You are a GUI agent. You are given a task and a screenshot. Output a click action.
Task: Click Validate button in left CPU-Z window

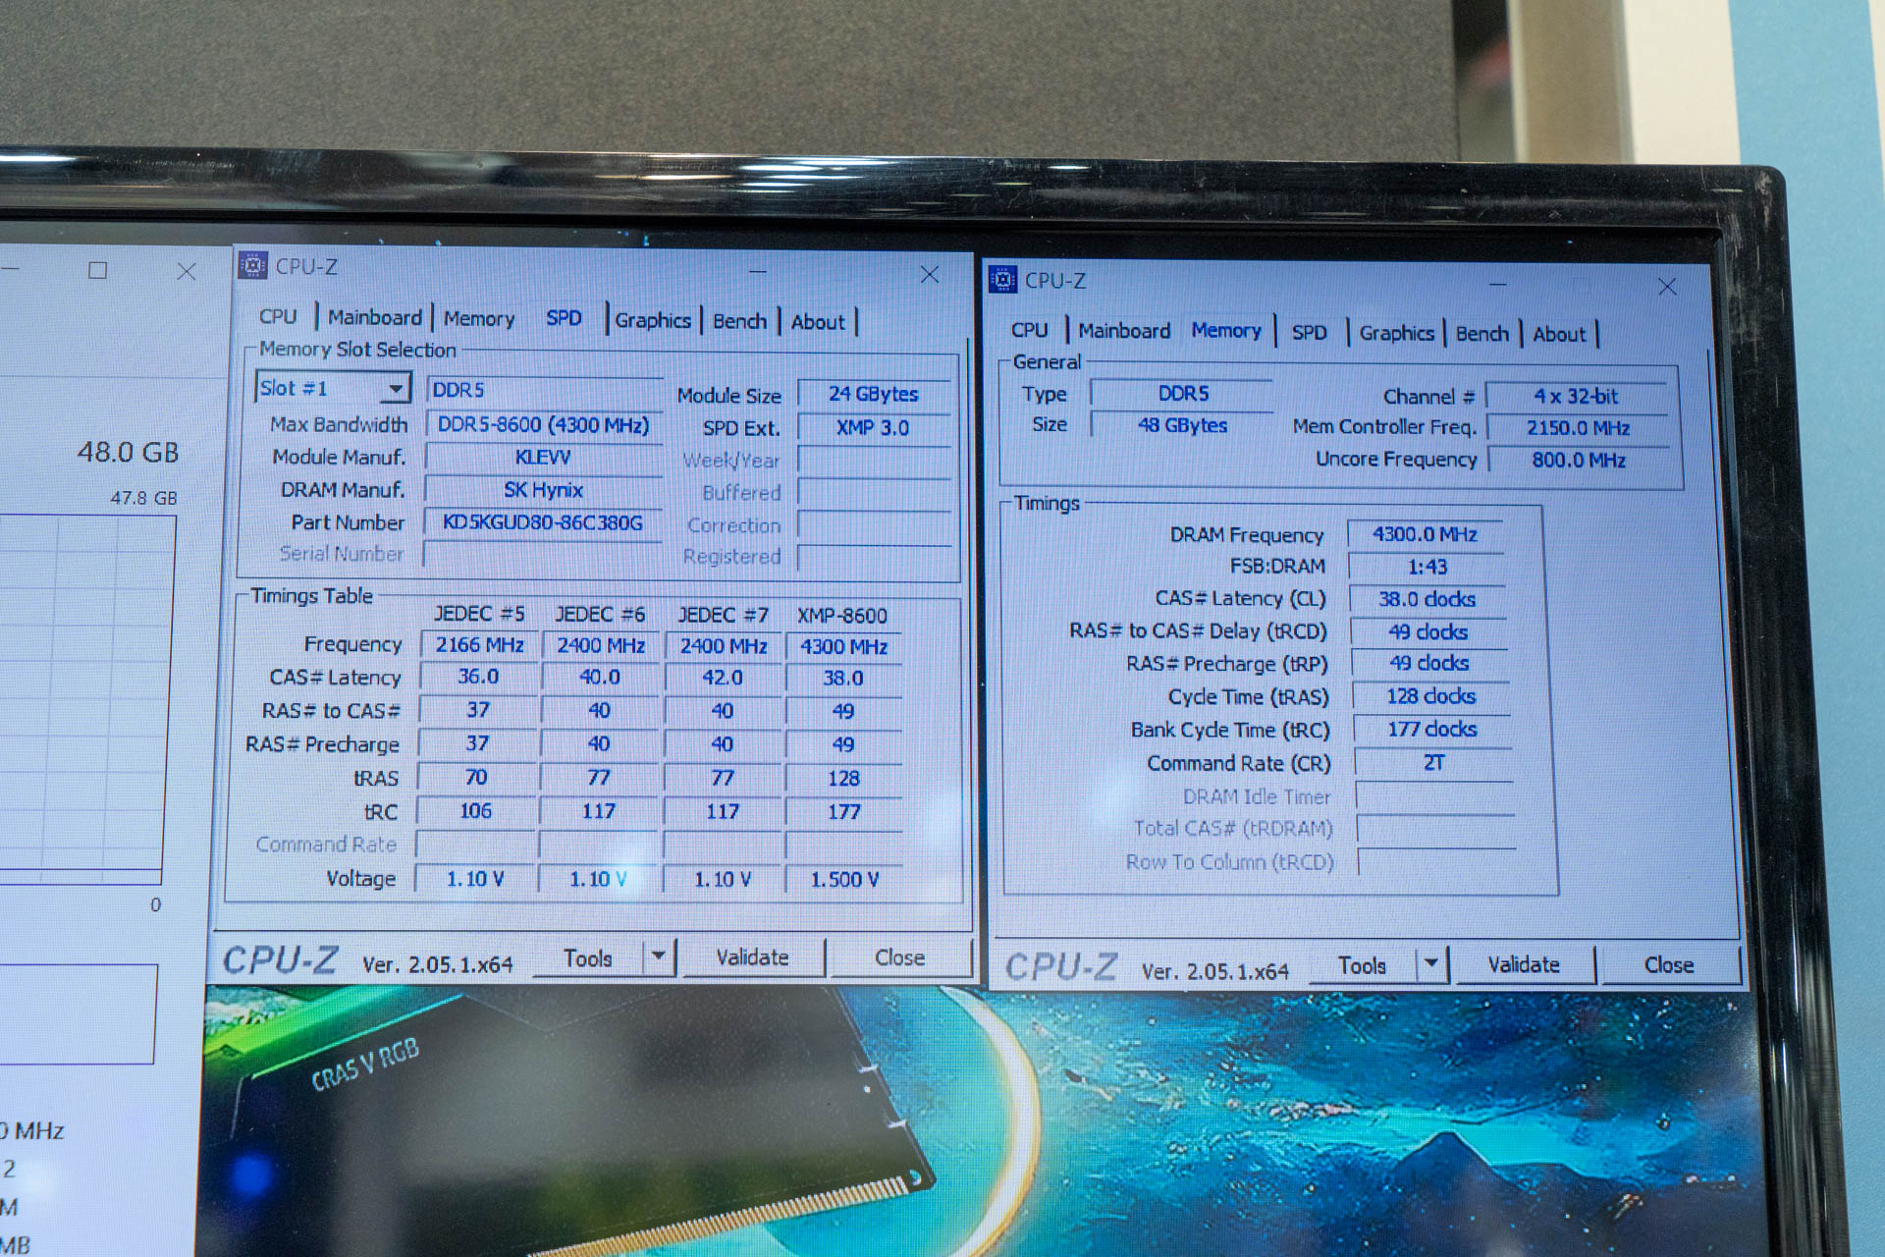coord(752,957)
